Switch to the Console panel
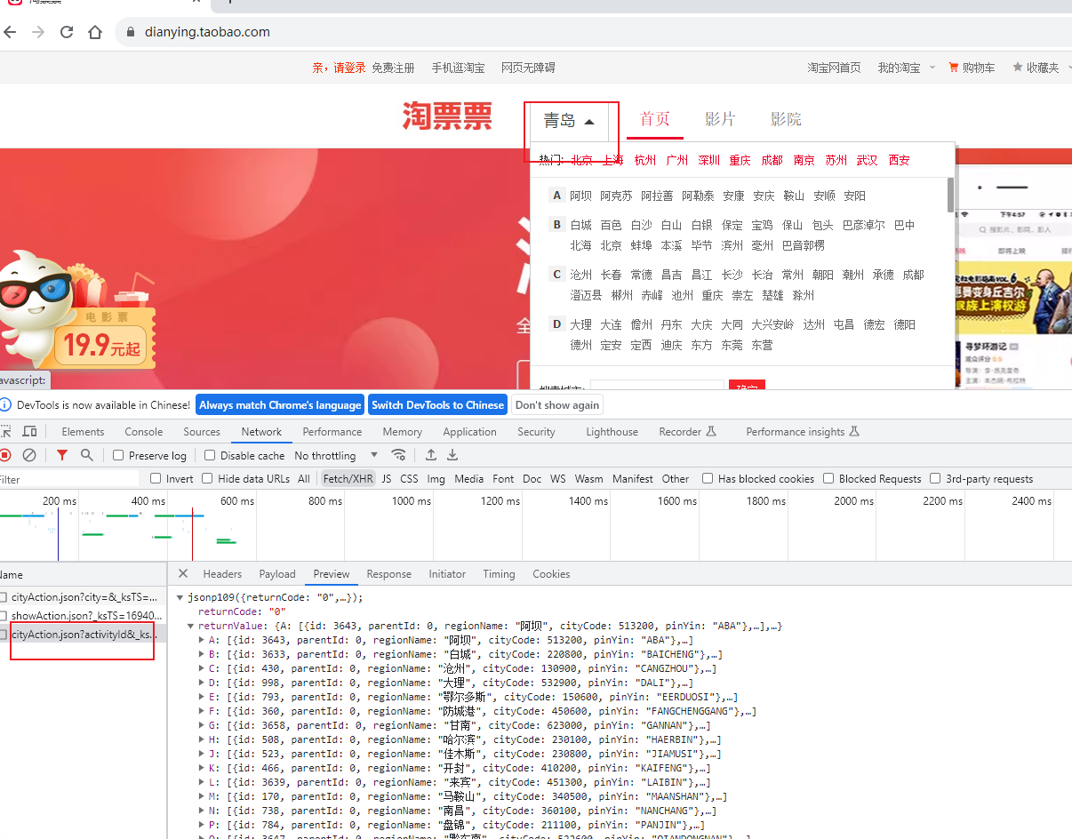The height and width of the screenshot is (839, 1072). pos(143,431)
